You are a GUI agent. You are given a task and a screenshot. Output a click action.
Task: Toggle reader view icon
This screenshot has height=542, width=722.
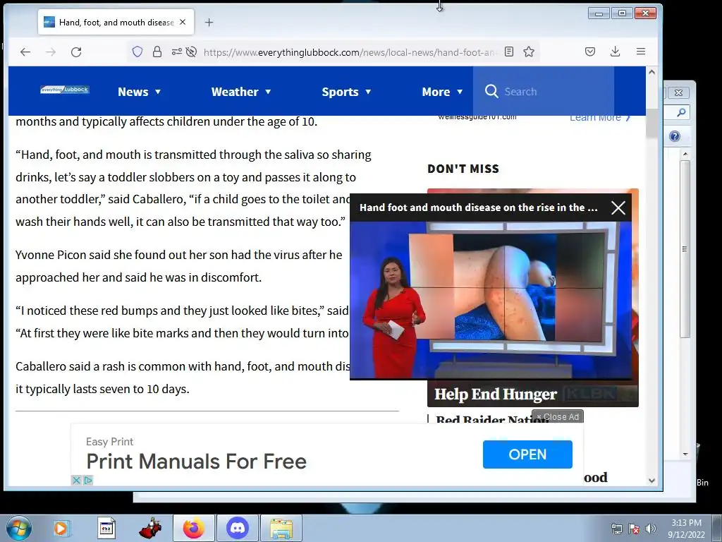click(509, 52)
